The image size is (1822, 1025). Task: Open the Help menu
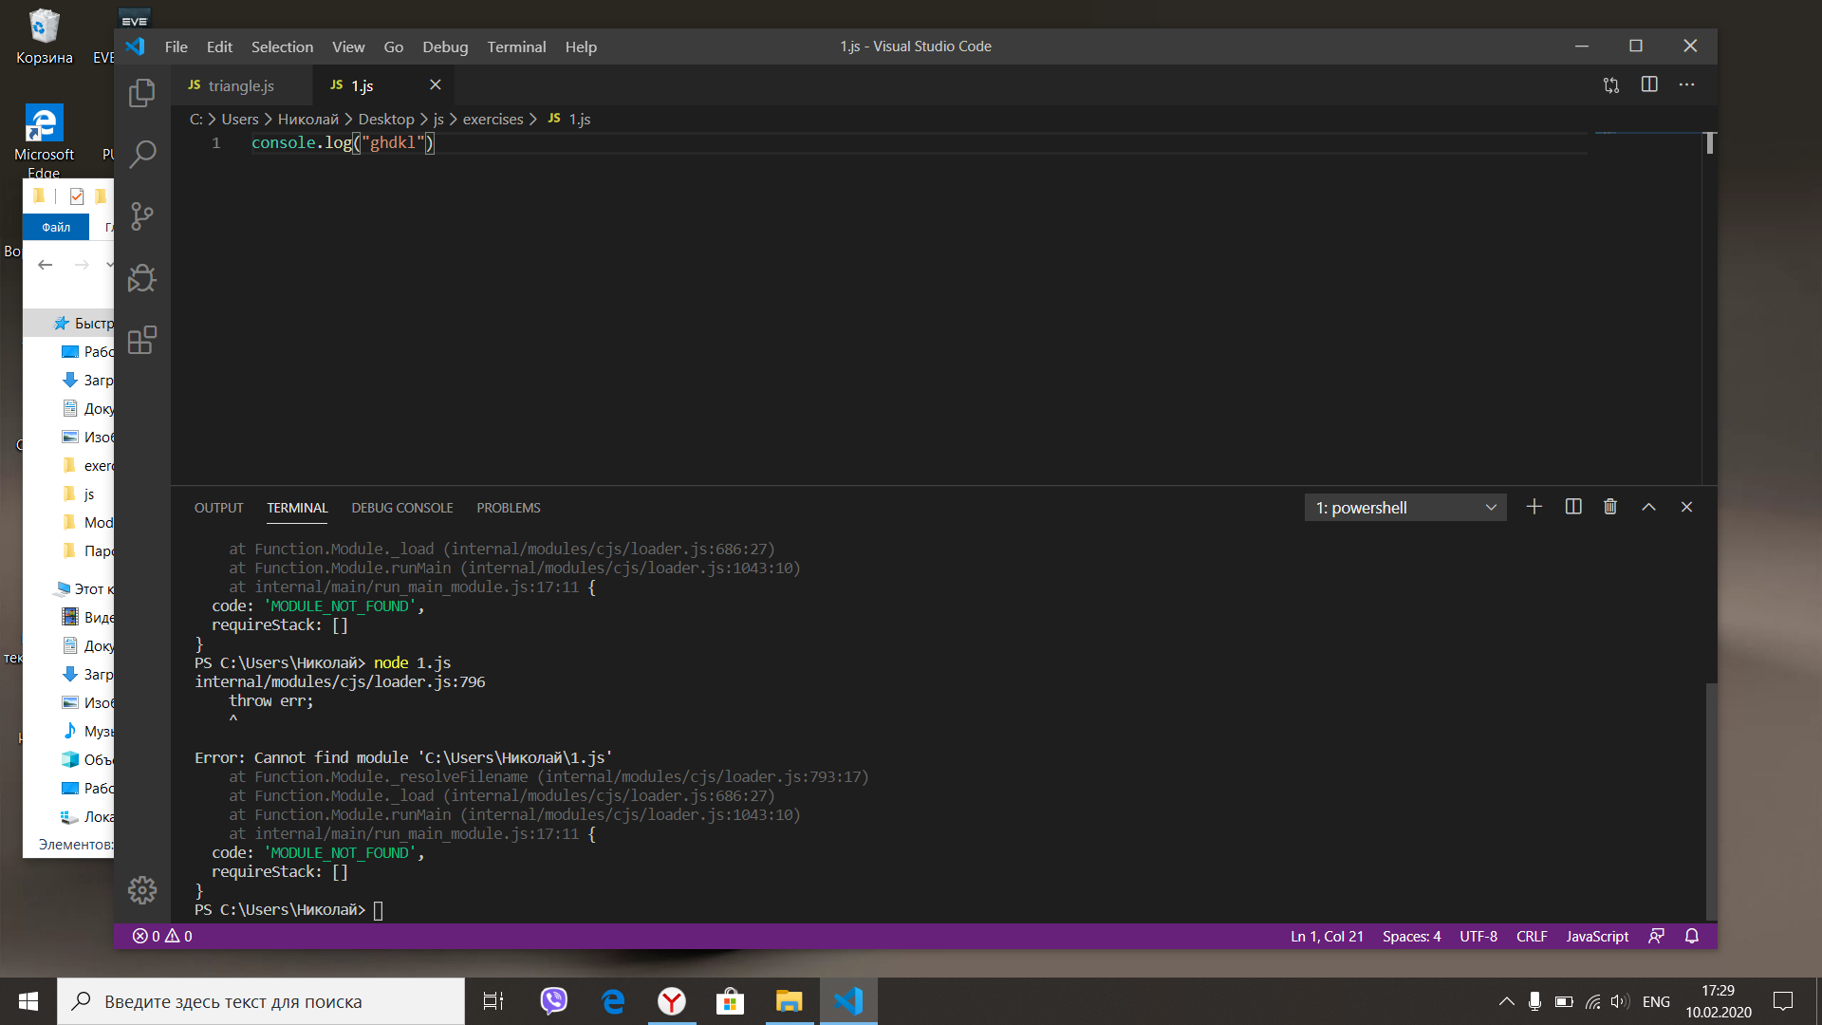click(581, 47)
